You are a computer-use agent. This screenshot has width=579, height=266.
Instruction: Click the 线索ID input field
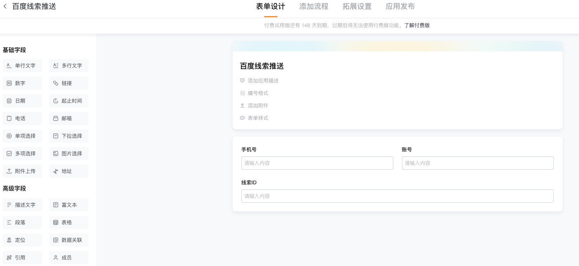398,196
